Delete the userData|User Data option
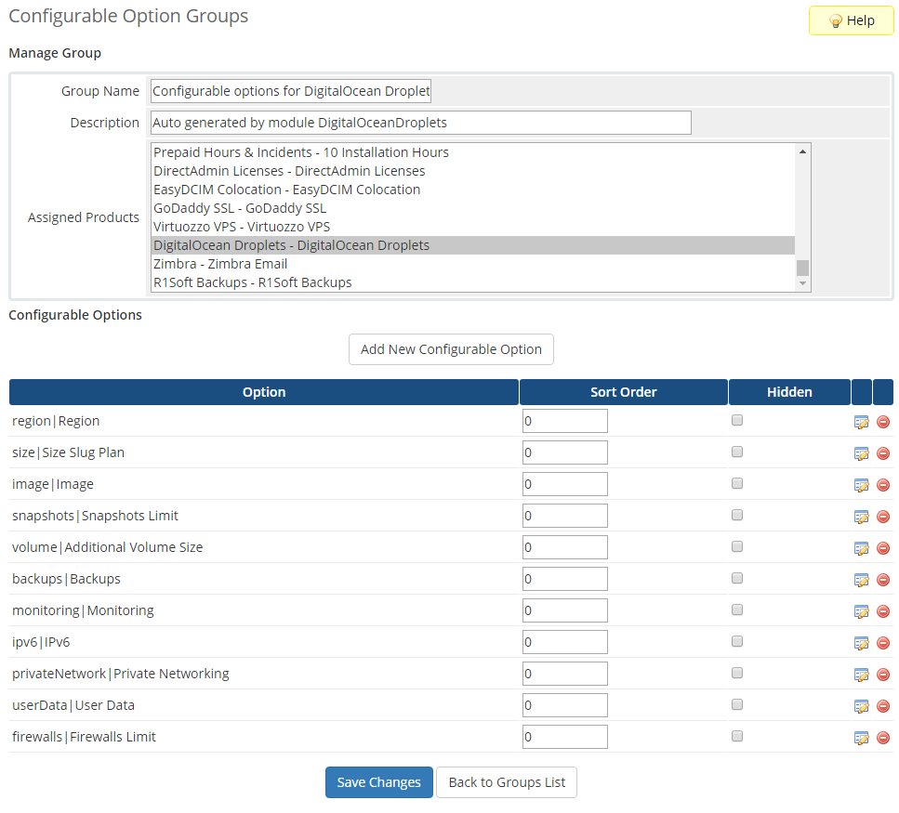 (883, 706)
